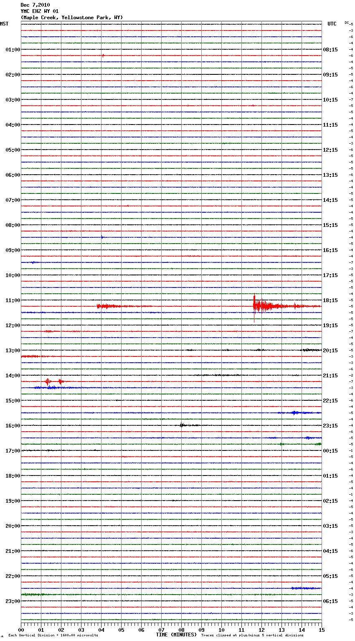Click the '01:15' UTC time label
Image resolution: width=355 pixels, height=641 pixels.
click(330, 476)
